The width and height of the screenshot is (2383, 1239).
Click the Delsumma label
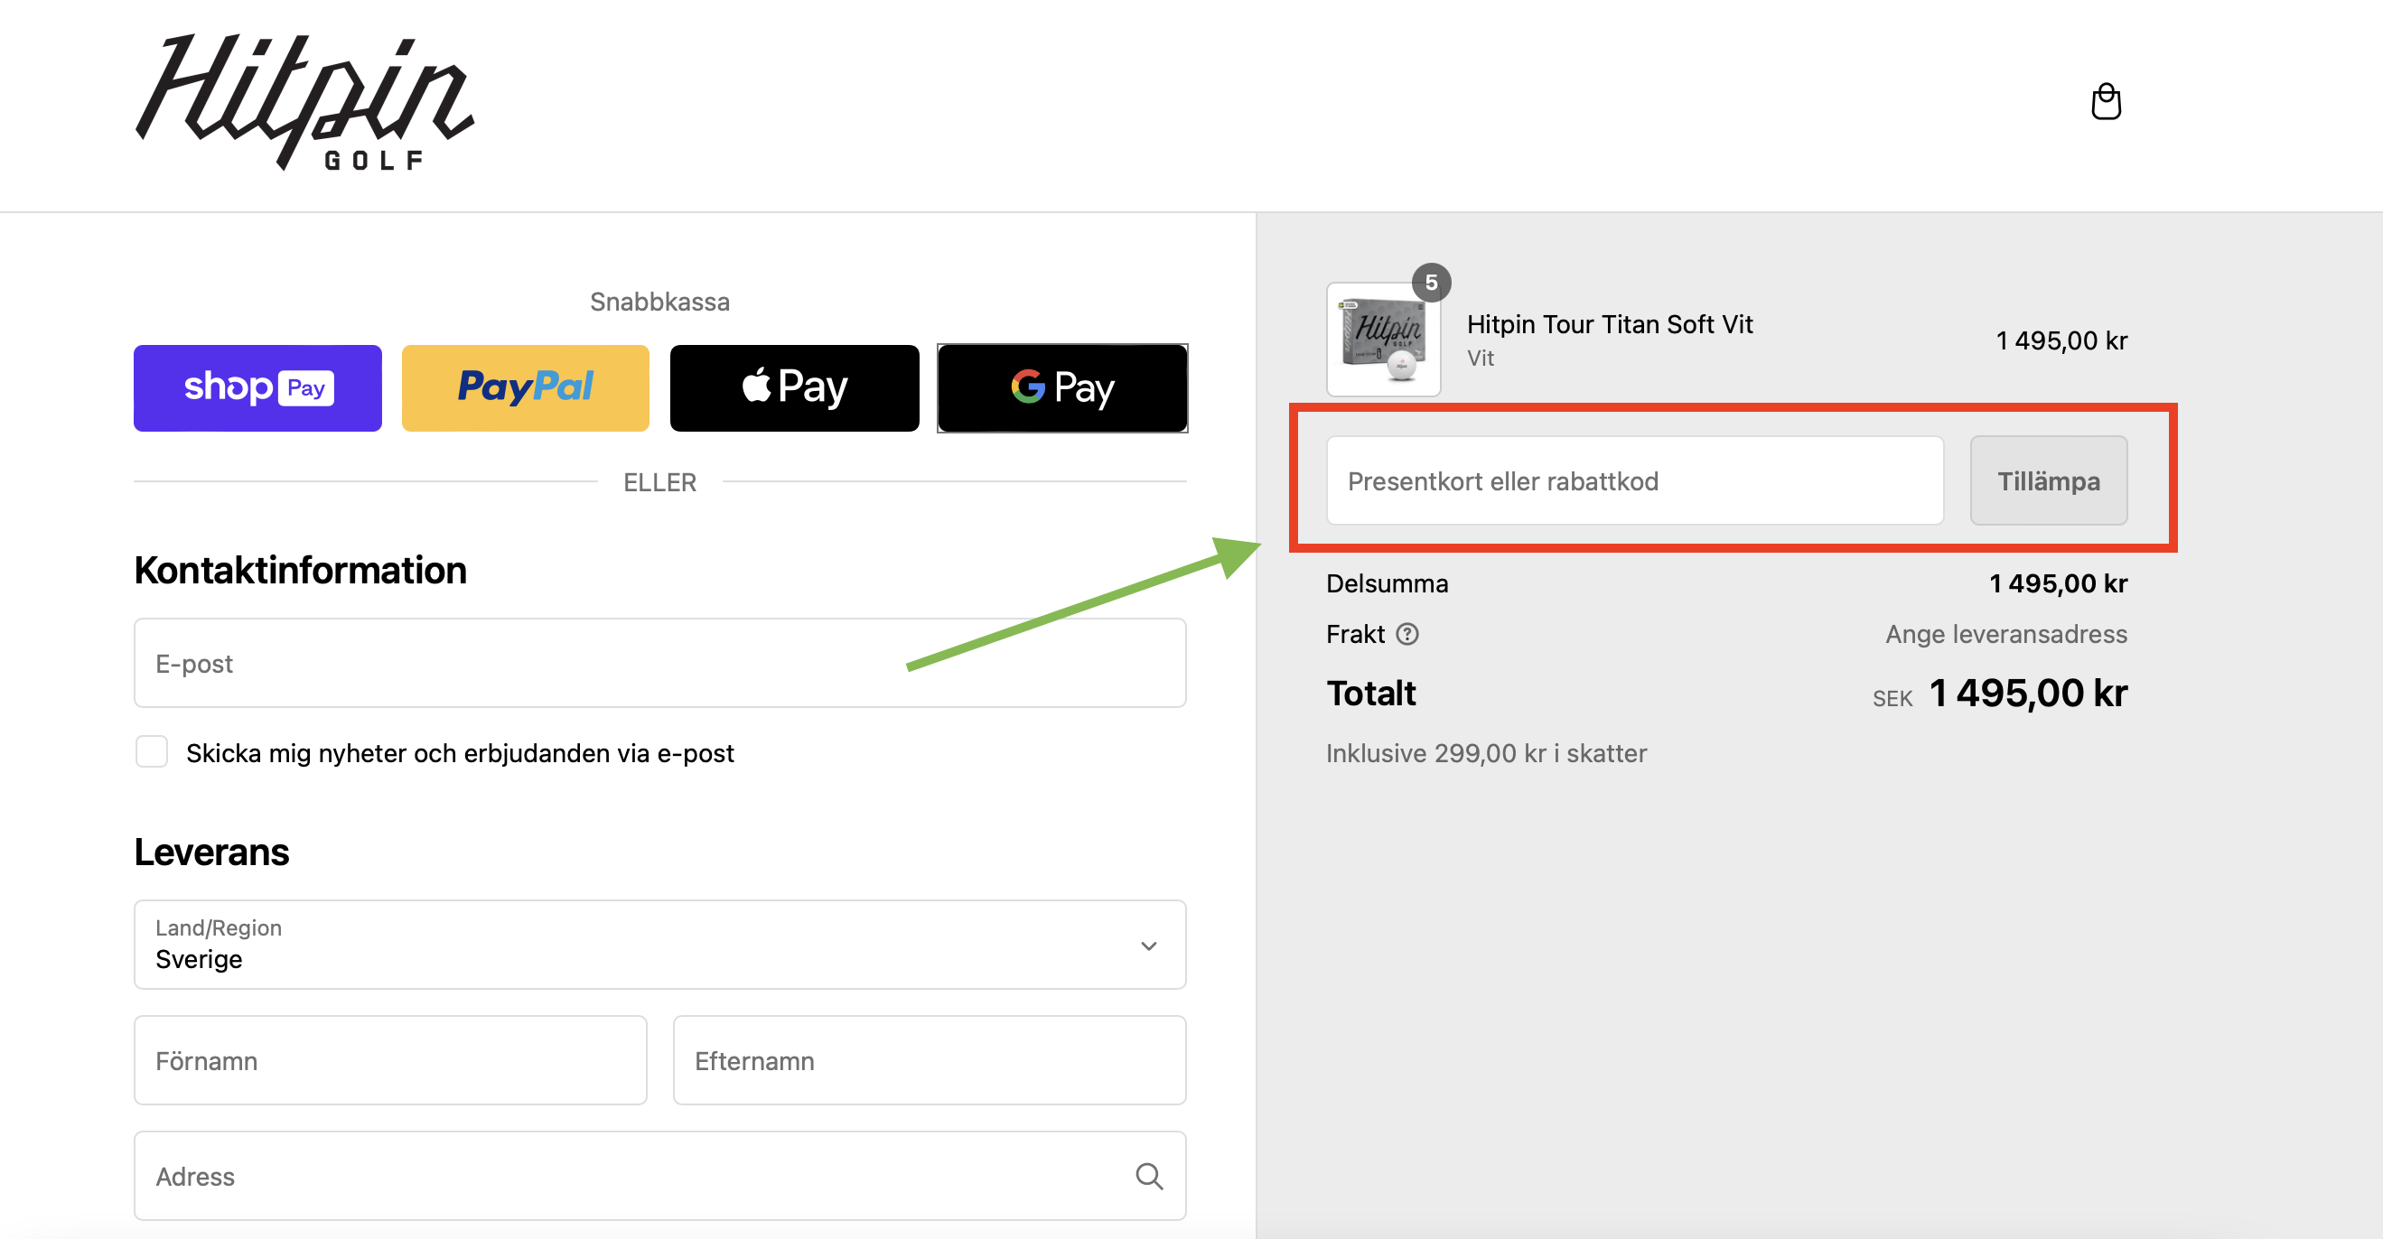(x=1387, y=583)
